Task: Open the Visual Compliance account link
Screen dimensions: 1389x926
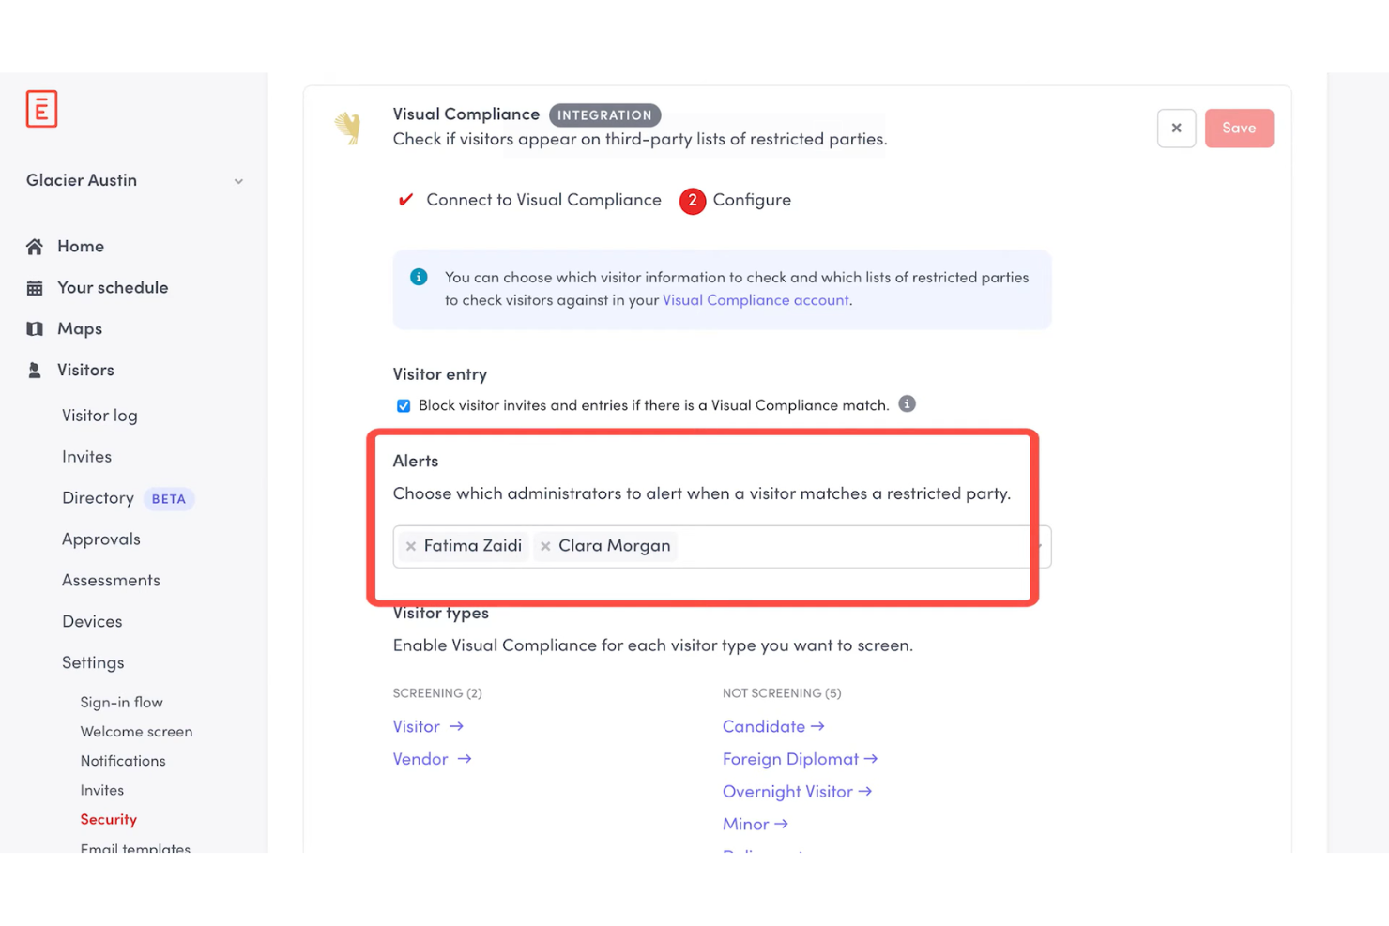Action: pos(756,300)
